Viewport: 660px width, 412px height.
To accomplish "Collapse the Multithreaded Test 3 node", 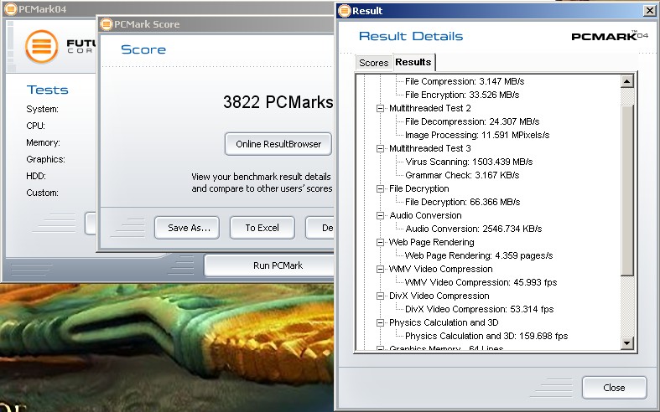I will [x=380, y=148].
